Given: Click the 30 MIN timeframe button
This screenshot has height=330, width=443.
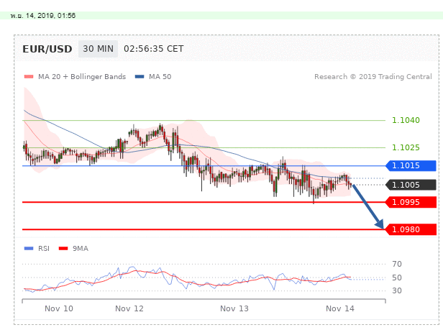Looking at the screenshot, I should pos(98,49).
